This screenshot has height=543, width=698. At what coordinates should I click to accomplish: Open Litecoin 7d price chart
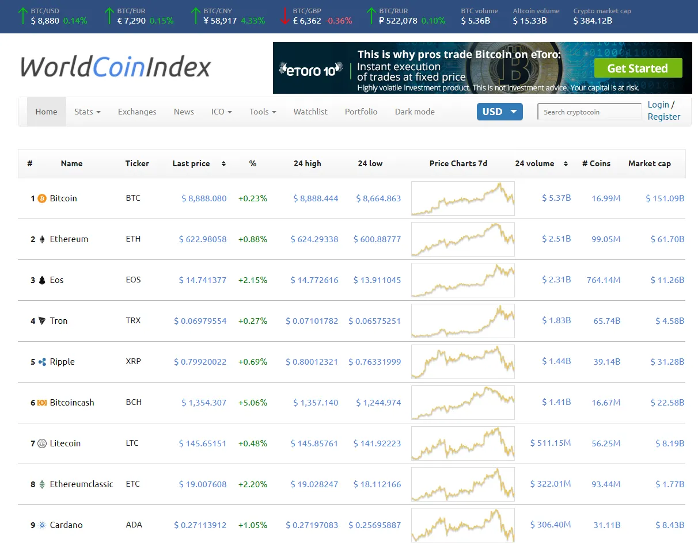[x=463, y=443]
